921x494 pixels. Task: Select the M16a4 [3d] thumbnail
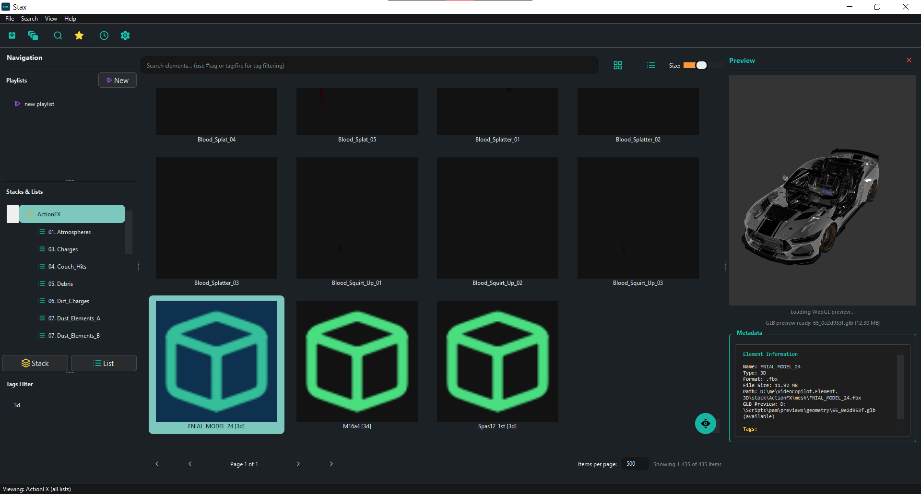[x=357, y=362]
